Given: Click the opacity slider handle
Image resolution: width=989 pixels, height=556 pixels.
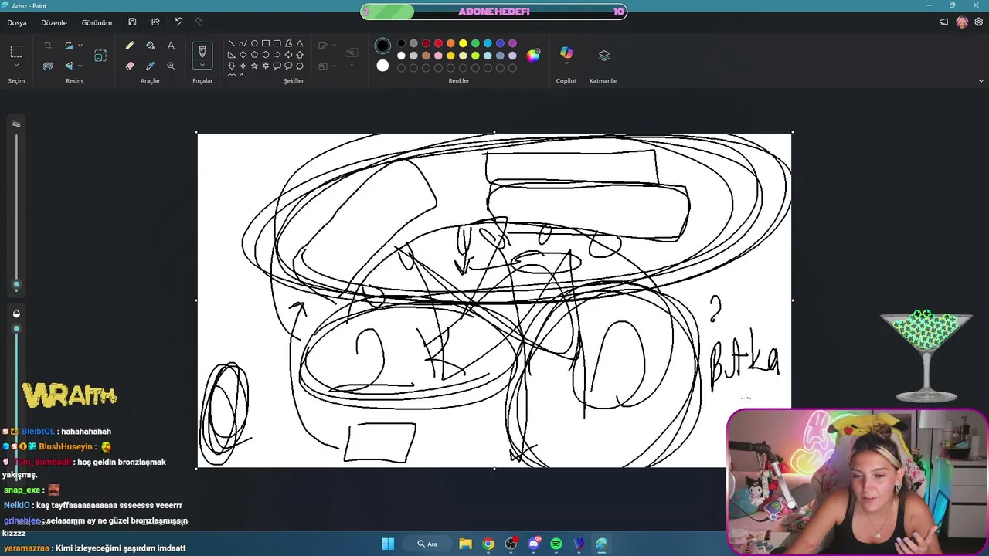Looking at the screenshot, I should click(x=16, y=329).
